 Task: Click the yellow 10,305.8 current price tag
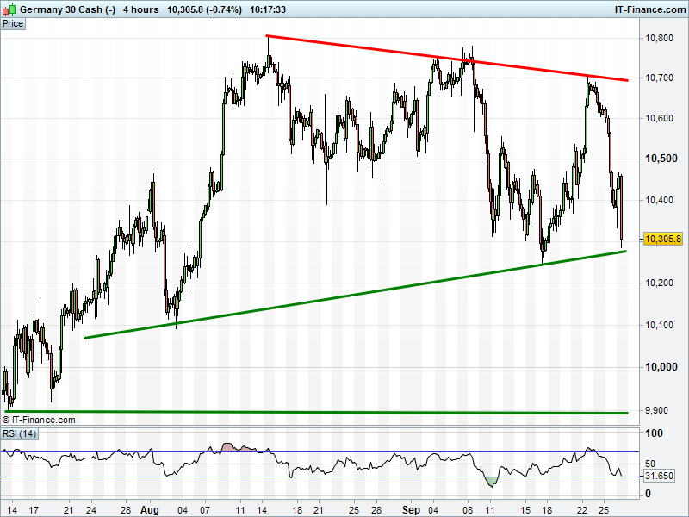point(662,240)
